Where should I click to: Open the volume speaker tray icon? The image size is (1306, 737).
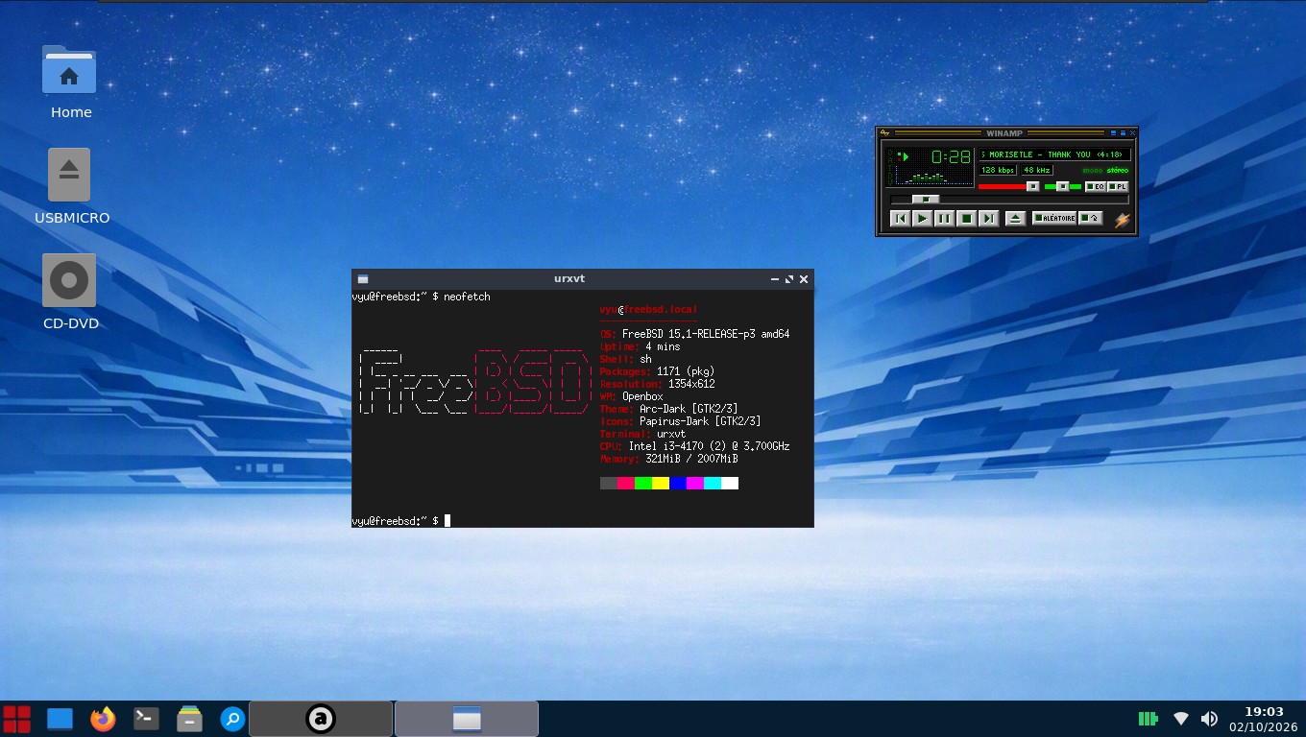[1210, 719]
